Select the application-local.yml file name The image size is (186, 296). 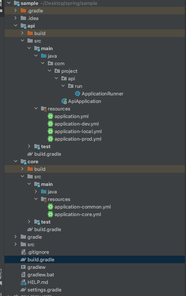(x=78, y=131)
